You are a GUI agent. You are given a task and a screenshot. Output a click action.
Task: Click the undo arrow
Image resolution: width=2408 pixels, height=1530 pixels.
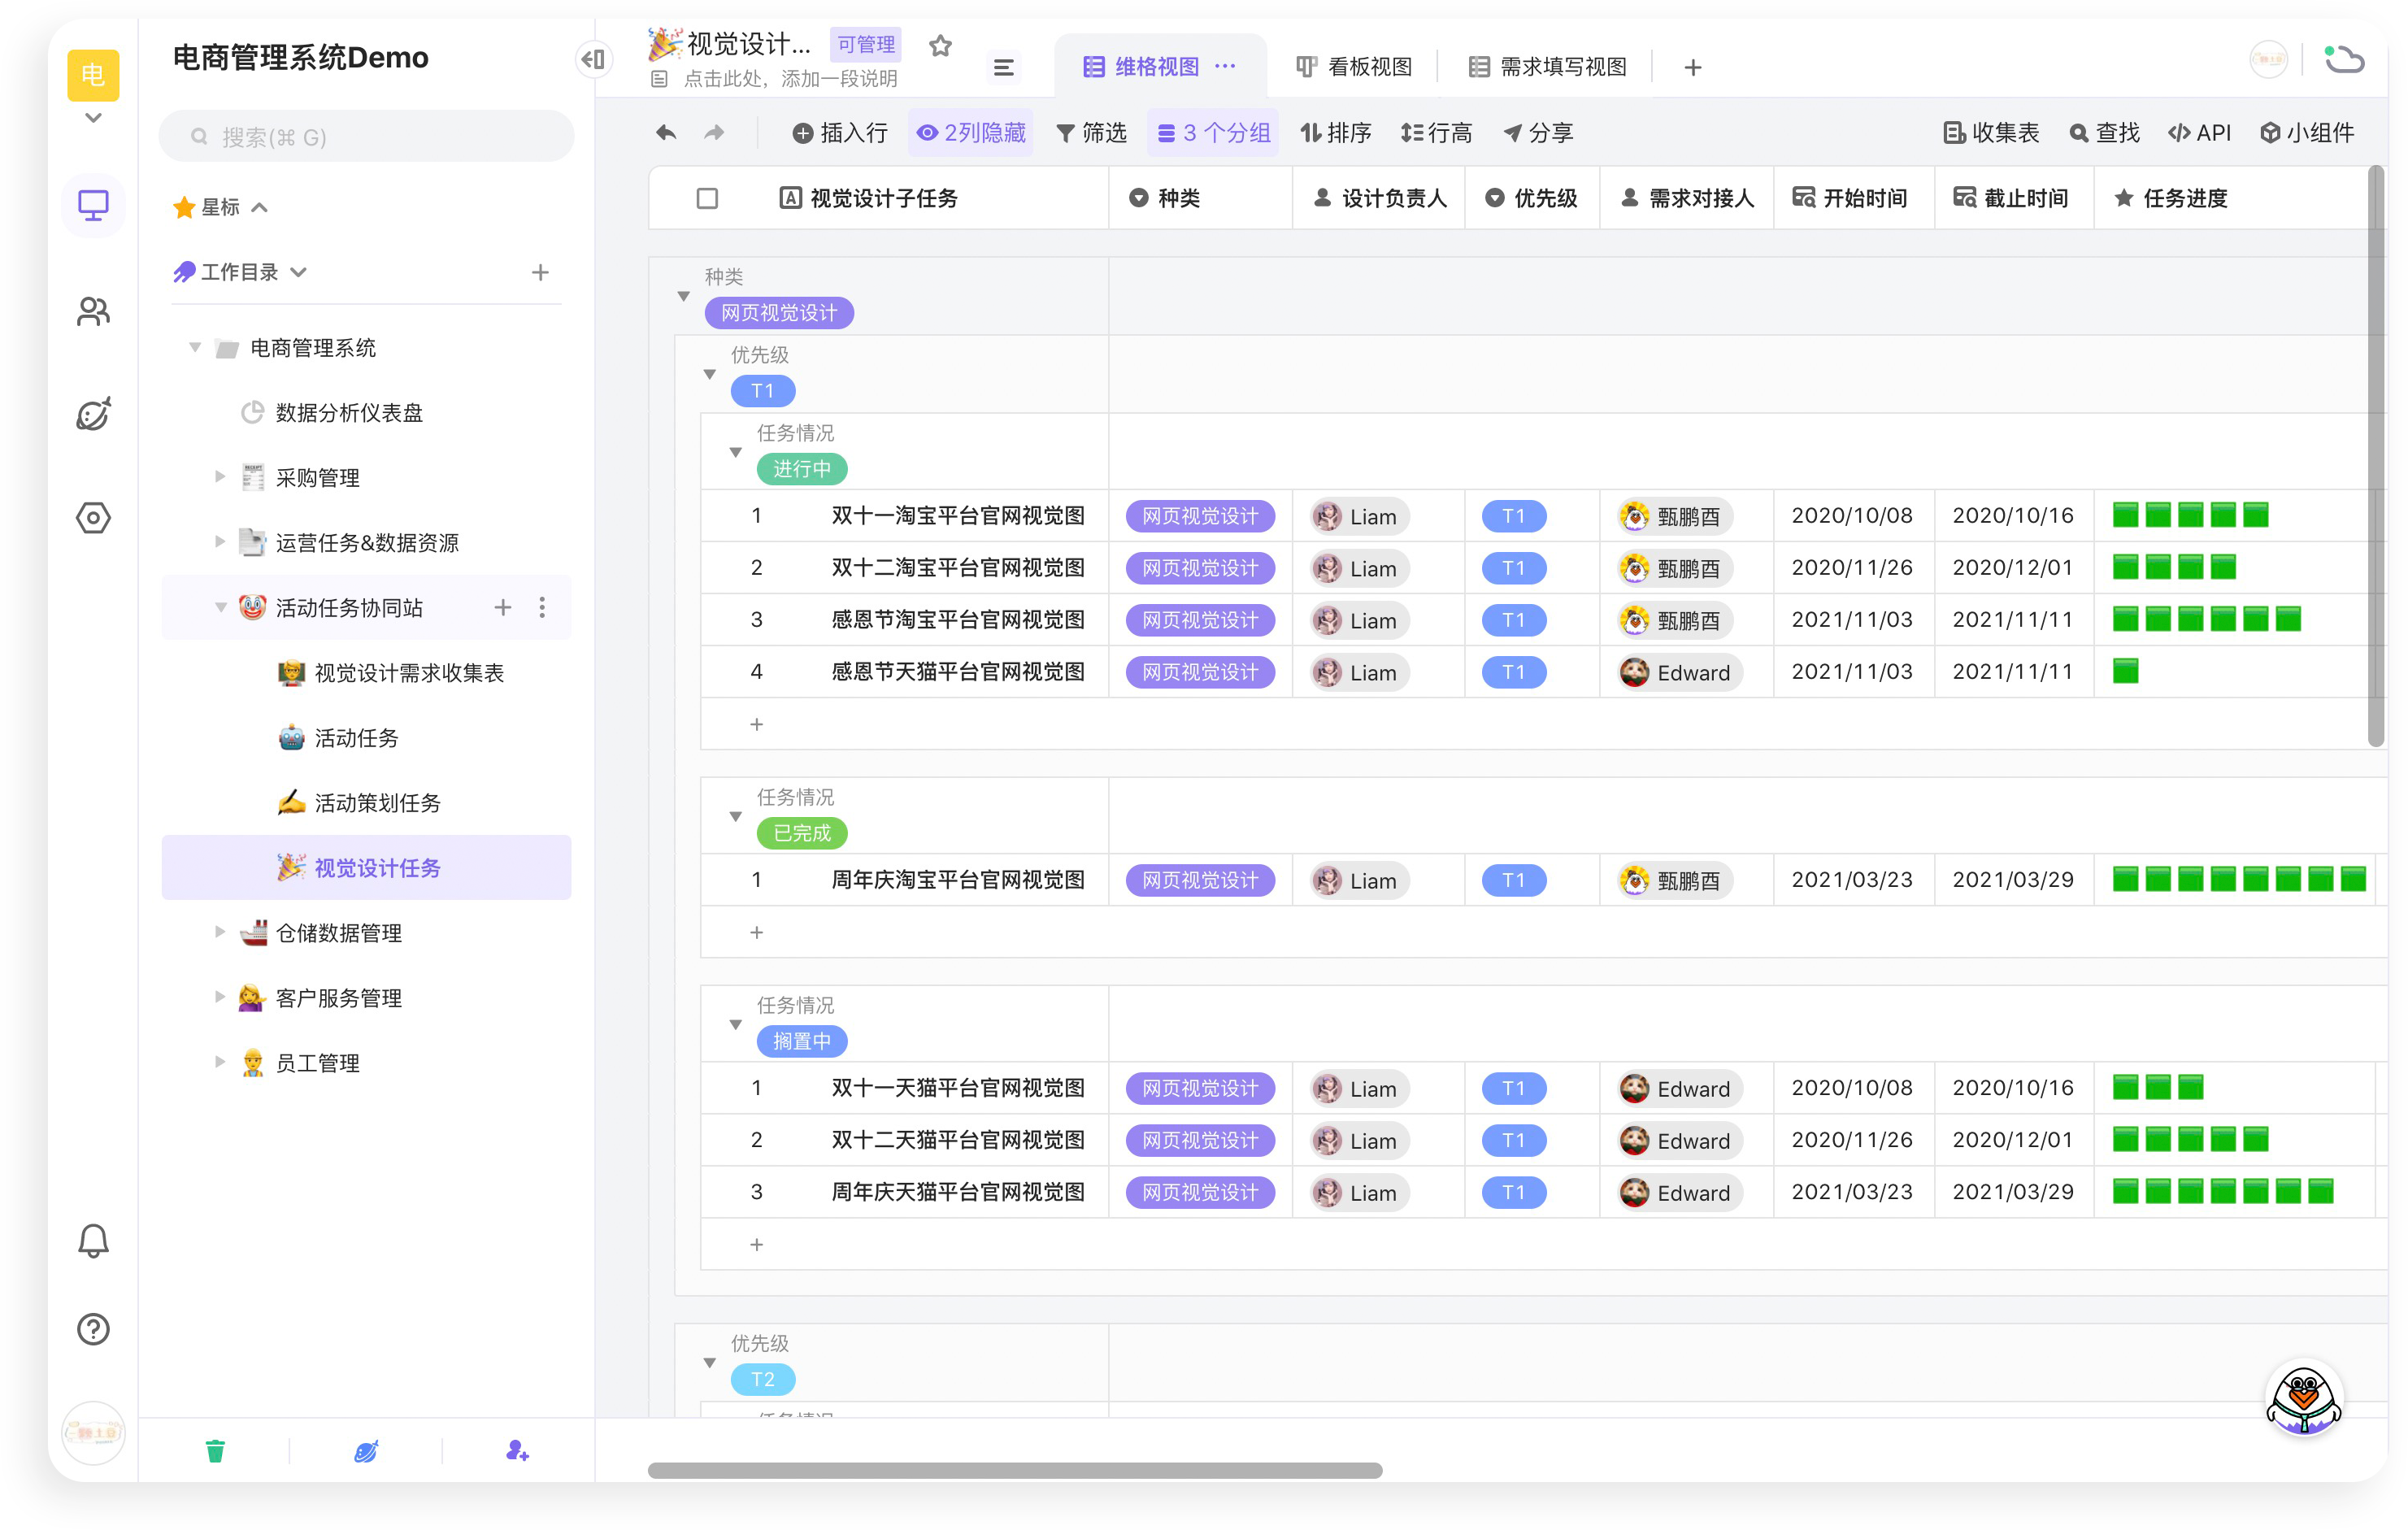click(666, 132)
